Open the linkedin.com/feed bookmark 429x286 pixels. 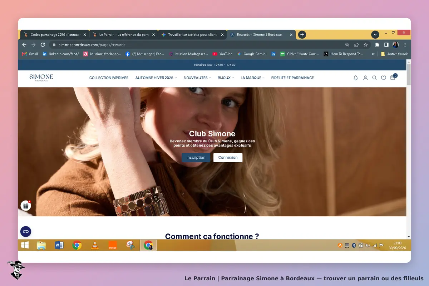[x=61, y=54]
